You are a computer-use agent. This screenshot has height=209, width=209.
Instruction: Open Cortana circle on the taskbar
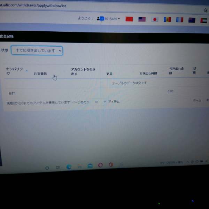(x=47, y=168)
